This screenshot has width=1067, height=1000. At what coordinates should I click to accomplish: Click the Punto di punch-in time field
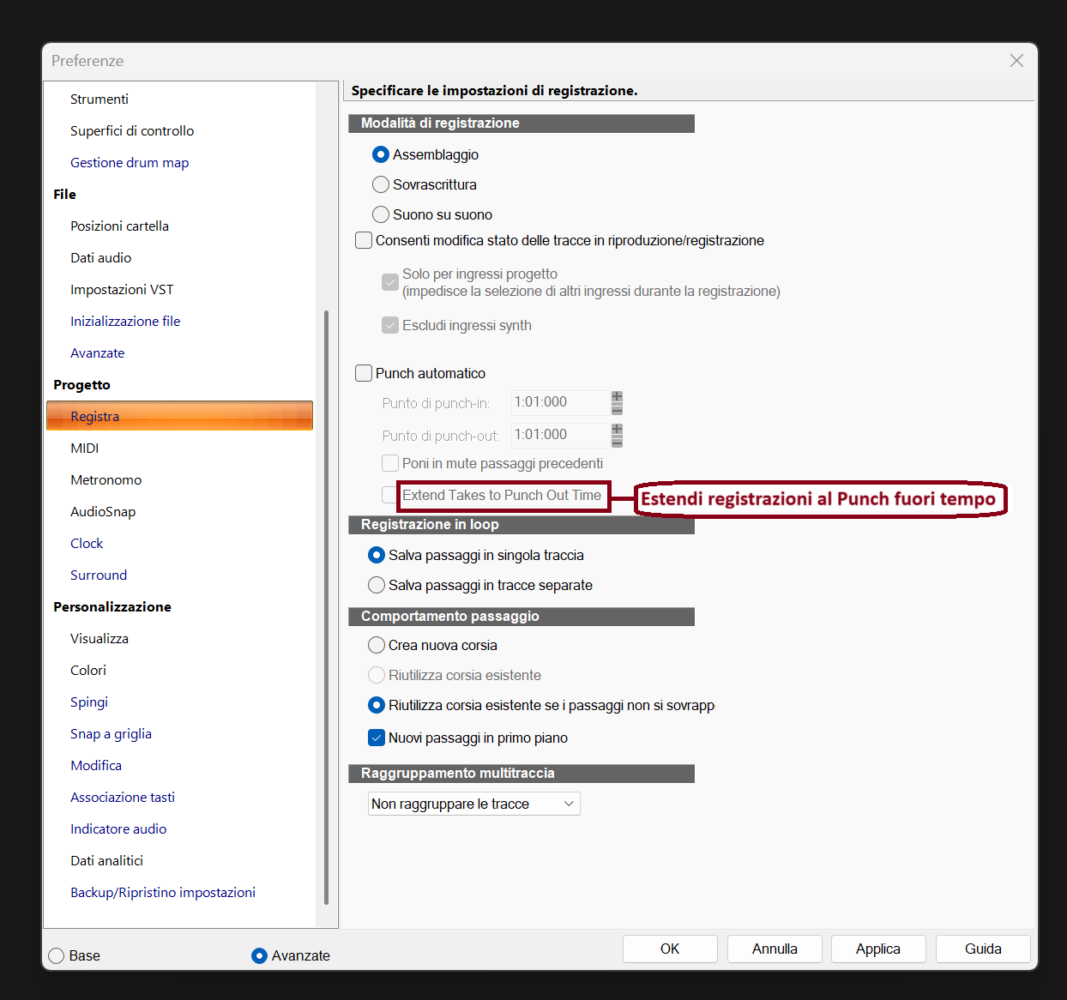560,402
